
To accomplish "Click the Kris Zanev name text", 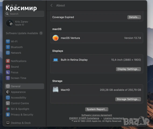I will (22, 22).
